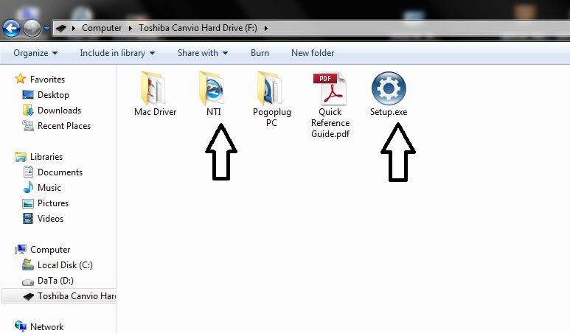Click the Music note icon
This screenshot has width=570, height=333.
point(28,187)
